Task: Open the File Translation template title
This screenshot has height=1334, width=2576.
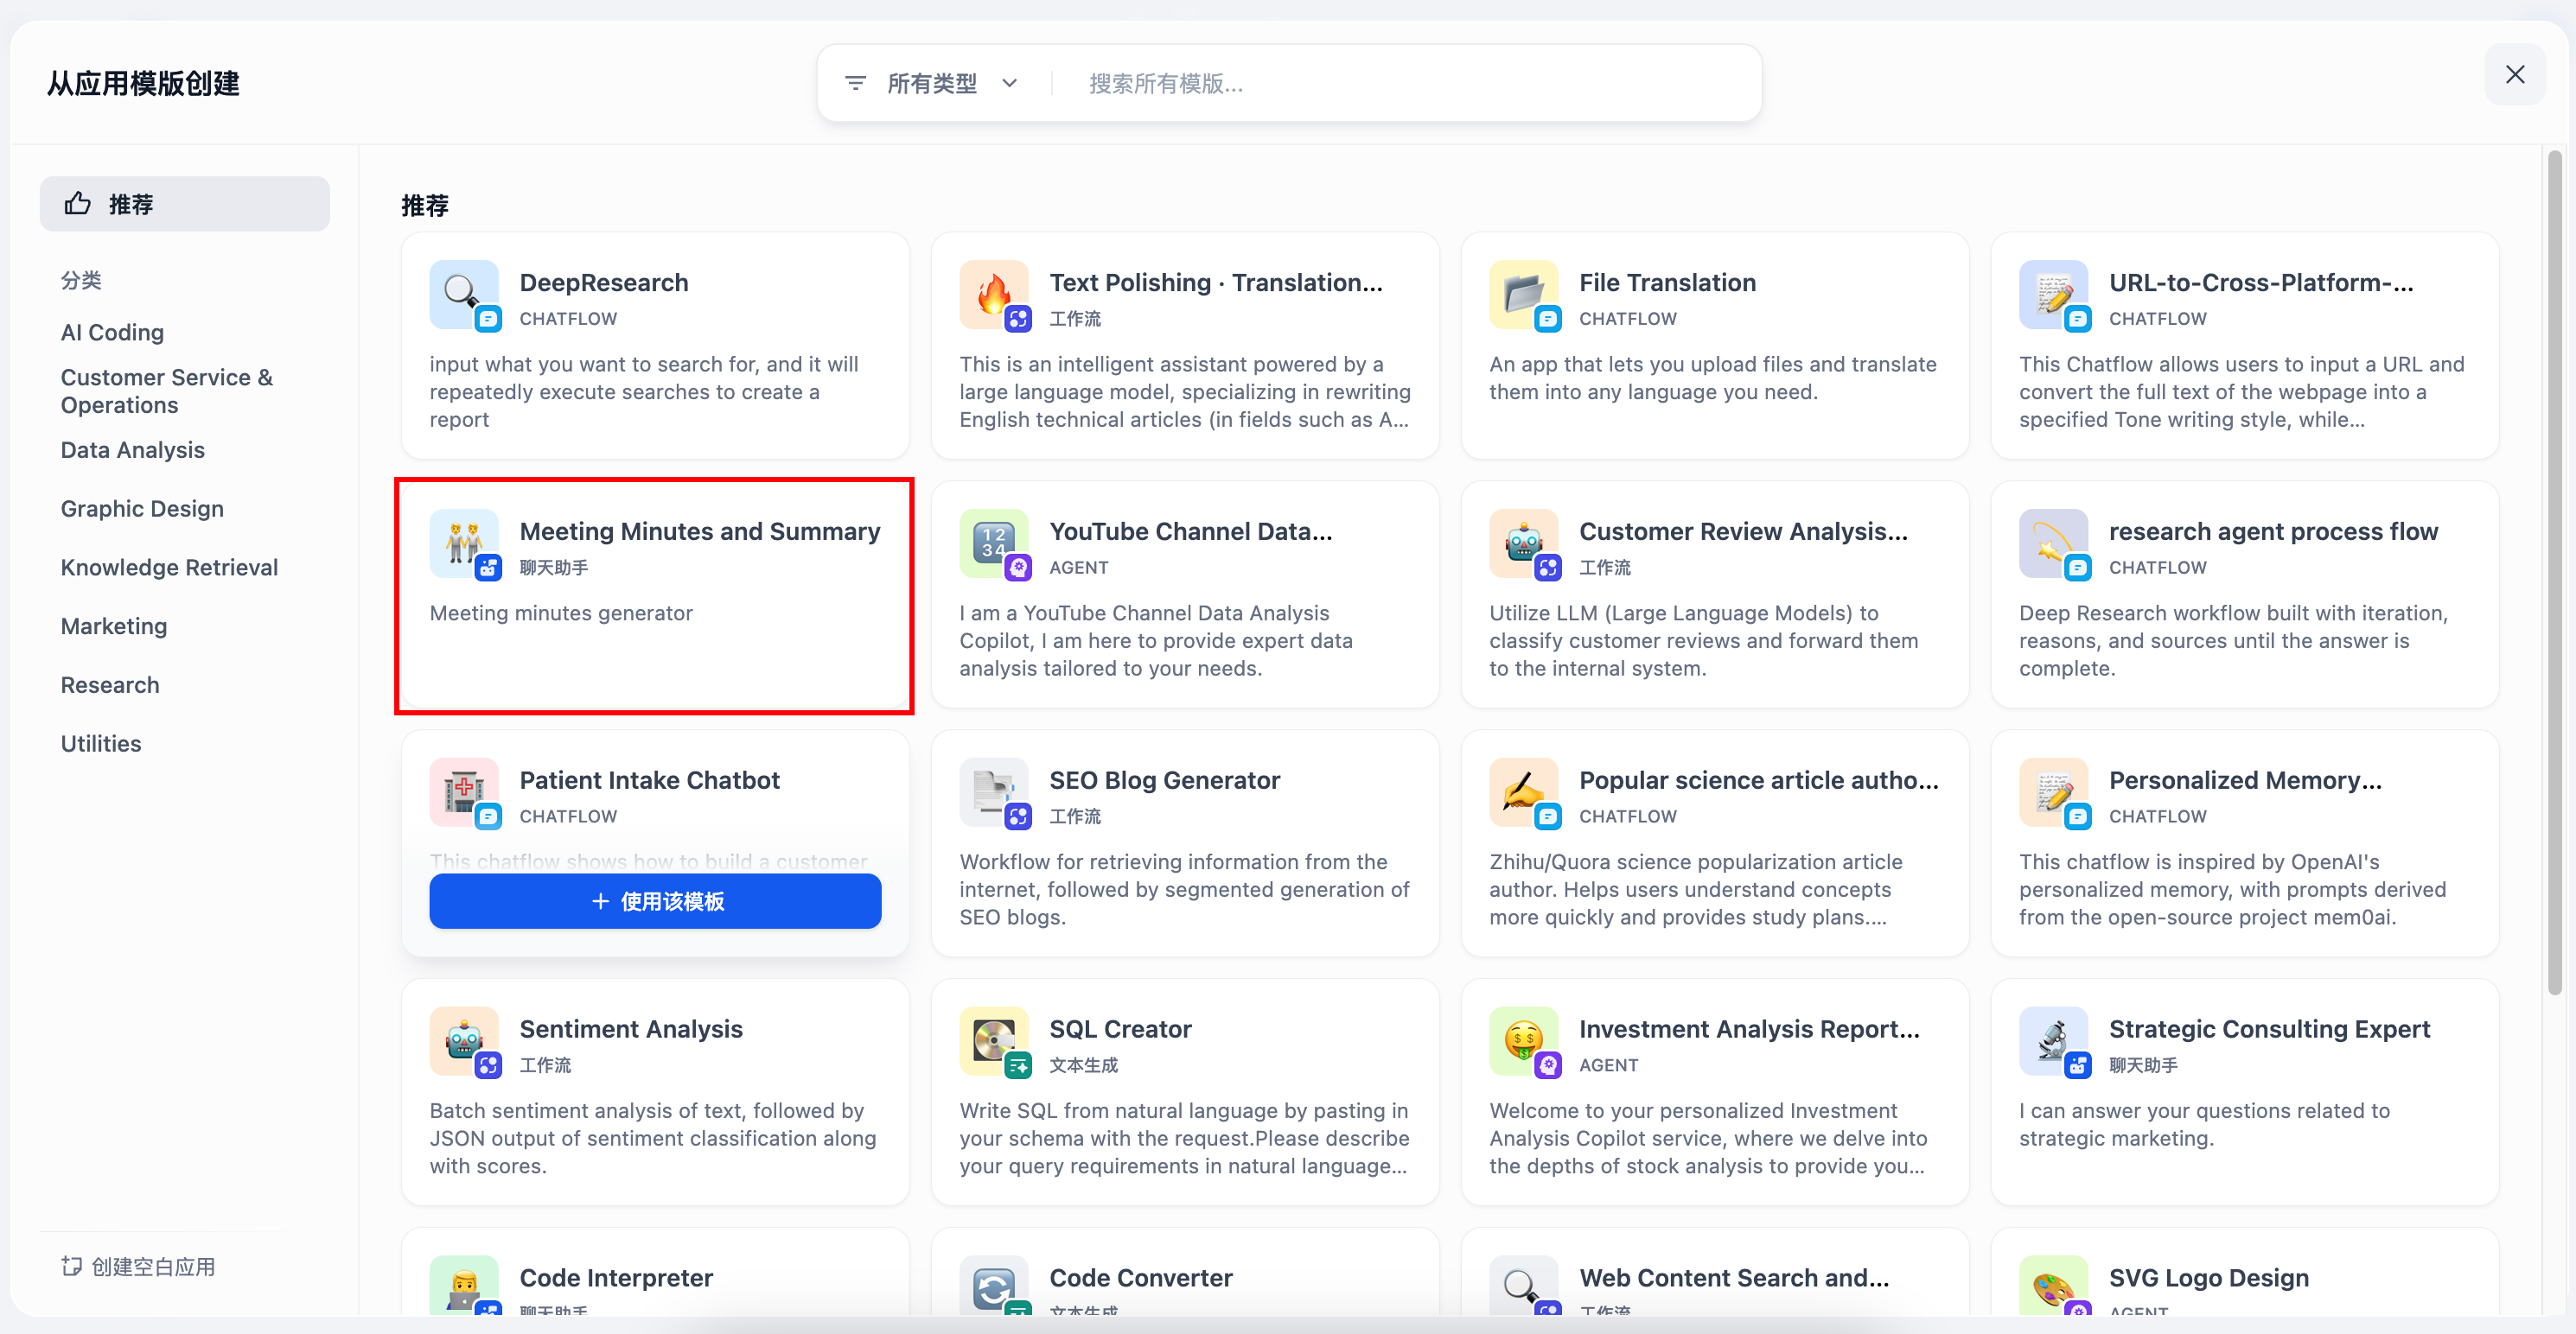Action: tap(1667, 283)
